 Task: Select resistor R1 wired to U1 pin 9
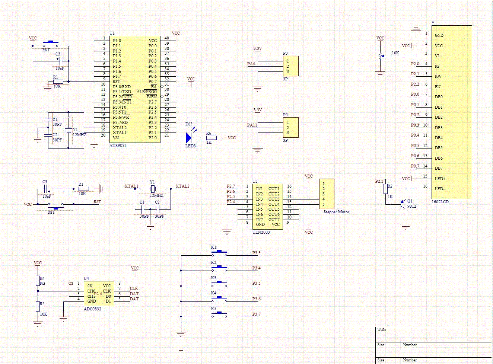coord(58,82)
